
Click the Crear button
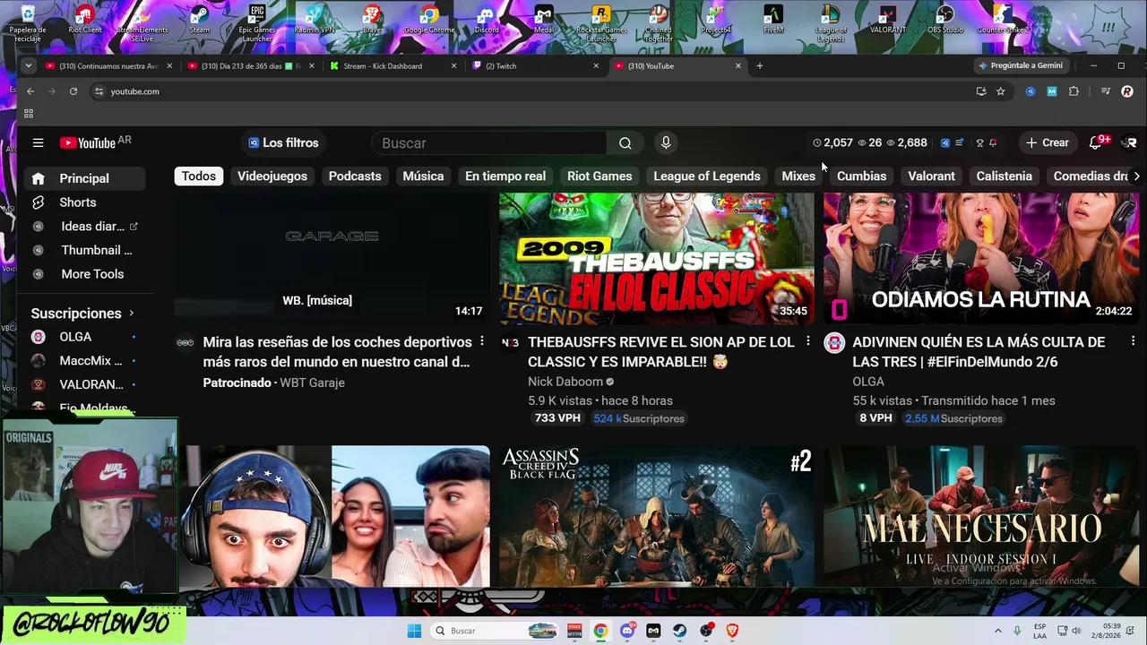(1048, 142)
